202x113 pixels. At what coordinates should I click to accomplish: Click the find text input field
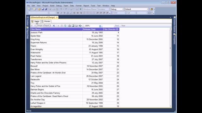pos(108,26)
